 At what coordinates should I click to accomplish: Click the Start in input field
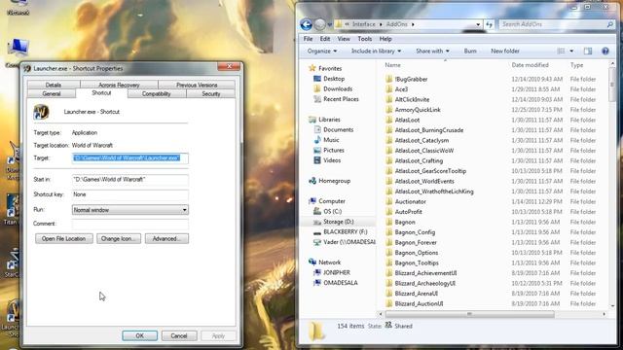click(130, 179)
